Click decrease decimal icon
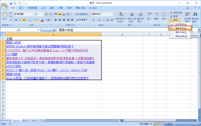 [x=112, y=20]
